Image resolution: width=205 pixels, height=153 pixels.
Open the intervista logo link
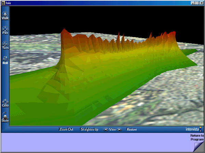tap(193, 129)
